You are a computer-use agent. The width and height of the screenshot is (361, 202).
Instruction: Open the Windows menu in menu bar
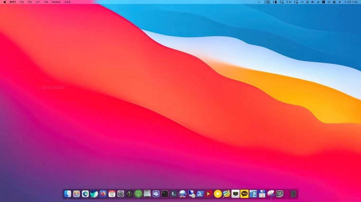tap(56, 2)
